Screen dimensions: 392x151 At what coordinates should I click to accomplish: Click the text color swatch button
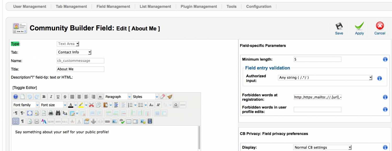[71, 105]
